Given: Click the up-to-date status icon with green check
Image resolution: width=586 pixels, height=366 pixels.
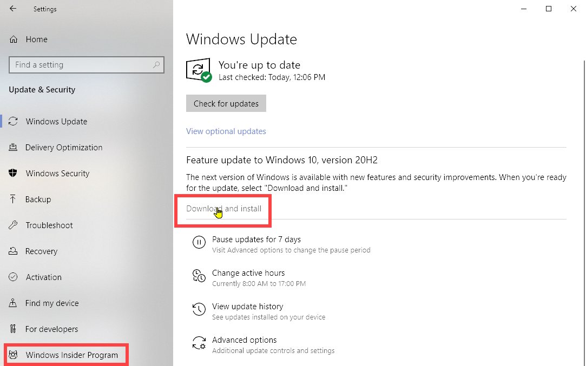Looking at the screenshot, I should pos(199,70).
